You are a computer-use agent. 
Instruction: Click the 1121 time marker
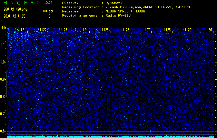click(22, 30)
